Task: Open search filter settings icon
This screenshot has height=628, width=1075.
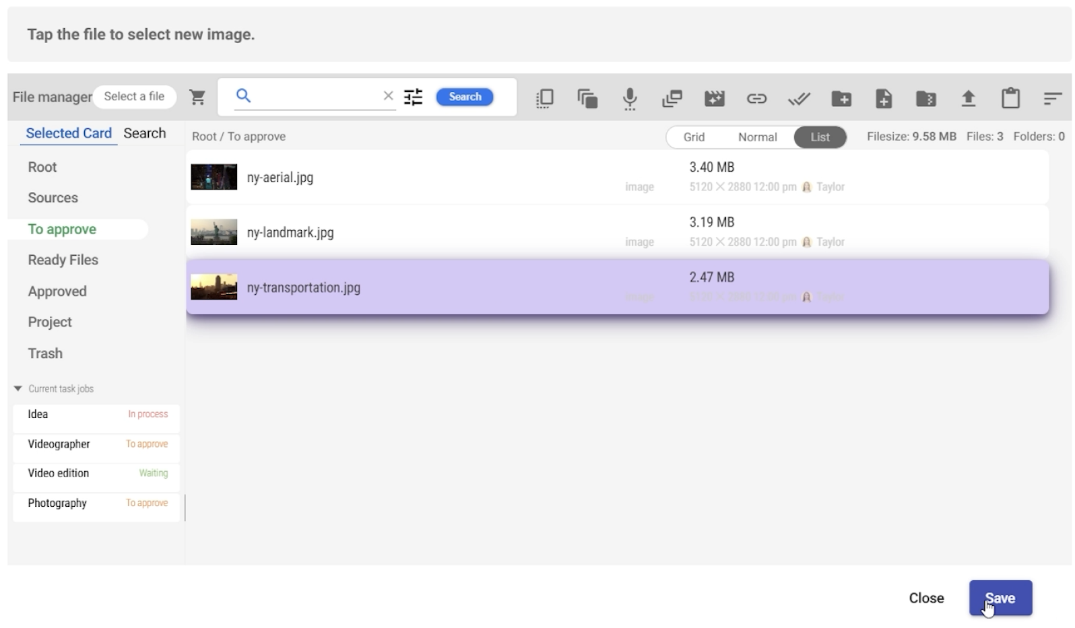Action: 413,97
